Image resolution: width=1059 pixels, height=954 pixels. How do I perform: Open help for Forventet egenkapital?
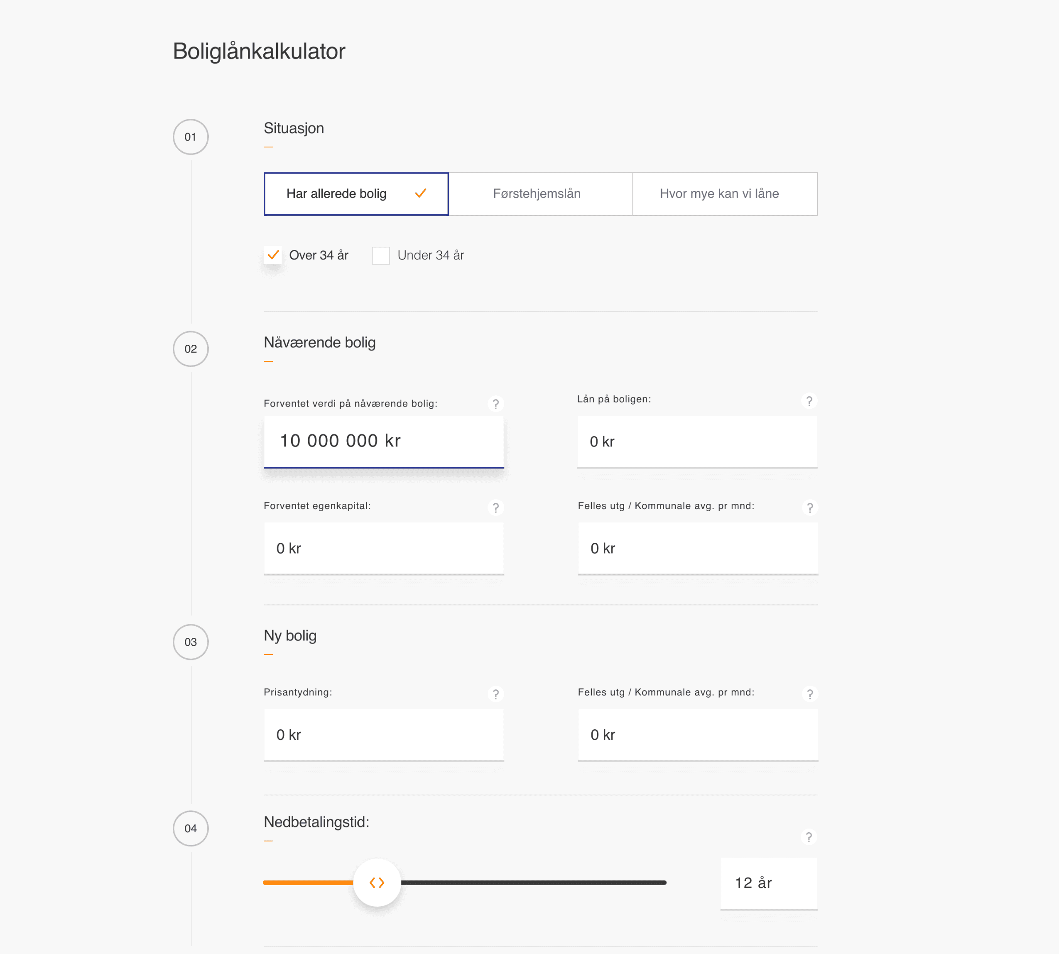[x=495, y=508]
